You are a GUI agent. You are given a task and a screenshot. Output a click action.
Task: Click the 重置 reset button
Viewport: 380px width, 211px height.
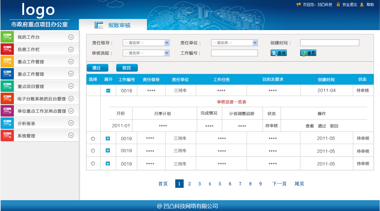308,53
